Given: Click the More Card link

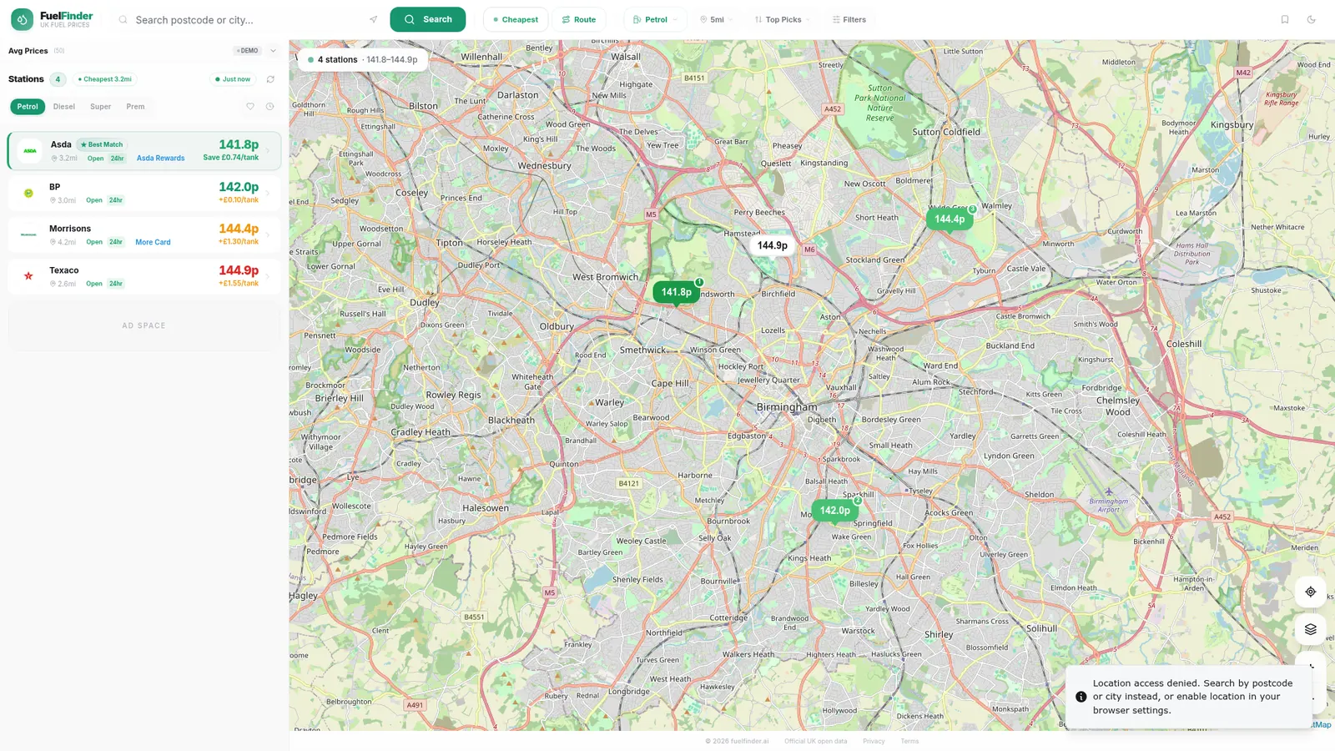Looking at the screenshot, I should click(153, 242).
